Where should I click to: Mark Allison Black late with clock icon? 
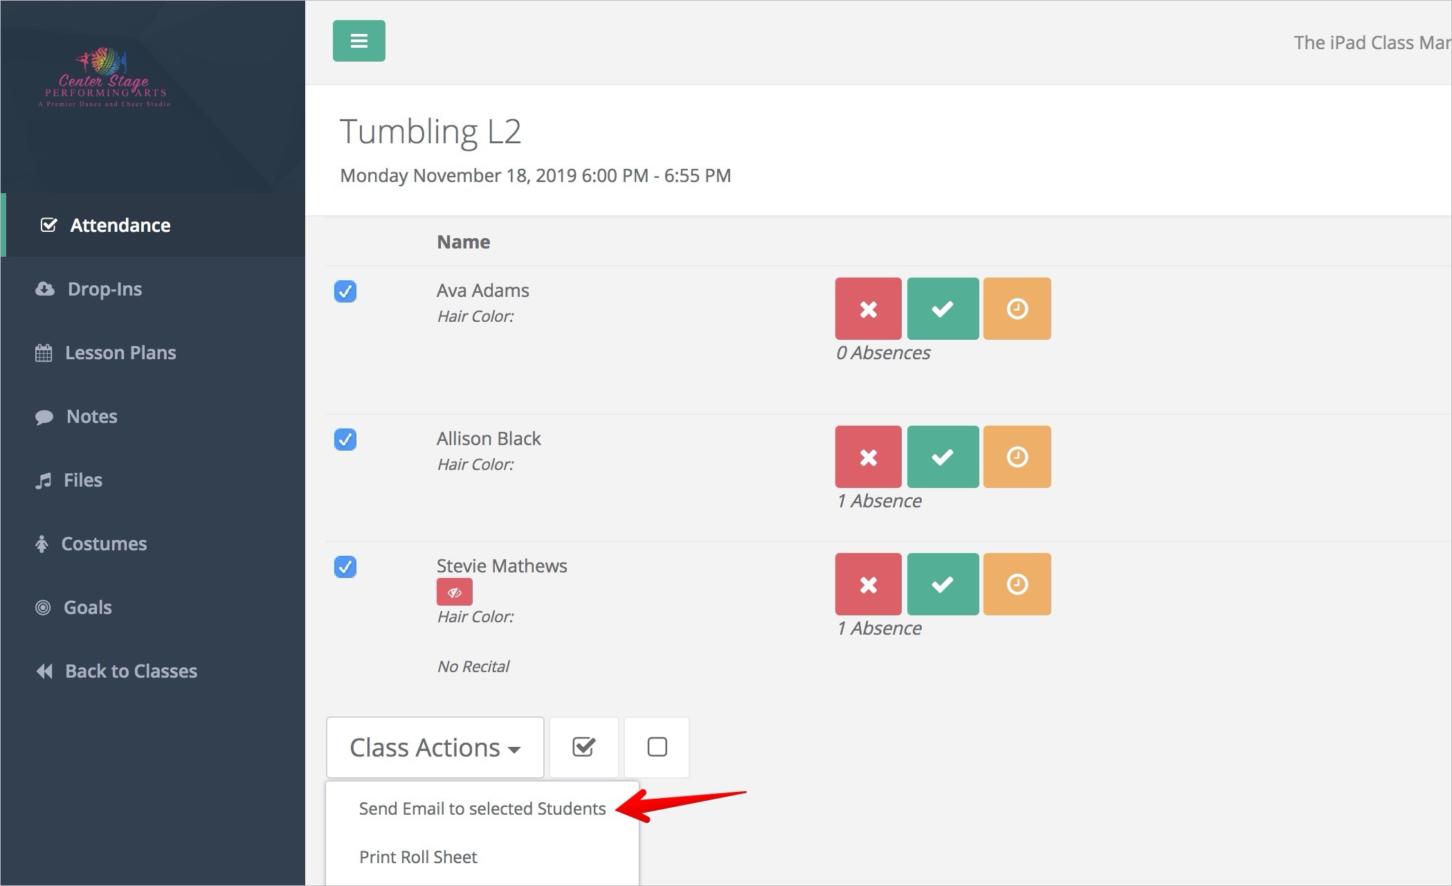click(1017, 457)
